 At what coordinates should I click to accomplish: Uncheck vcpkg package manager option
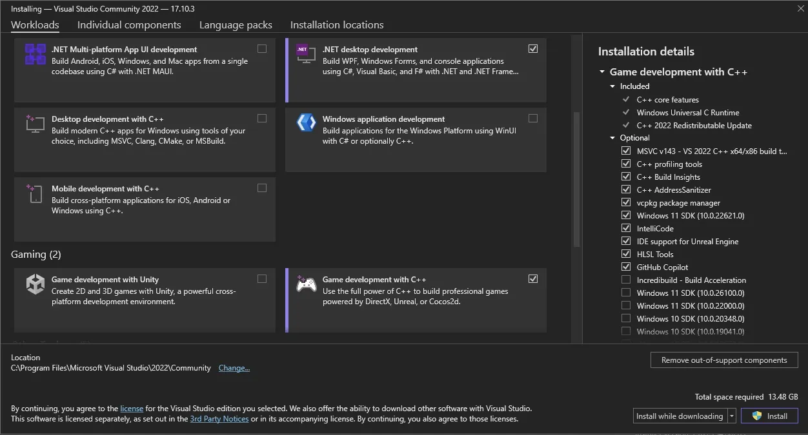click(625, 202)
